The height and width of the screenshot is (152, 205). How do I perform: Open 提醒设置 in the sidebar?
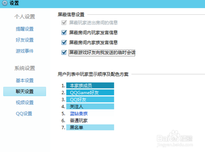pyautogui.click(x=25, y=29)
